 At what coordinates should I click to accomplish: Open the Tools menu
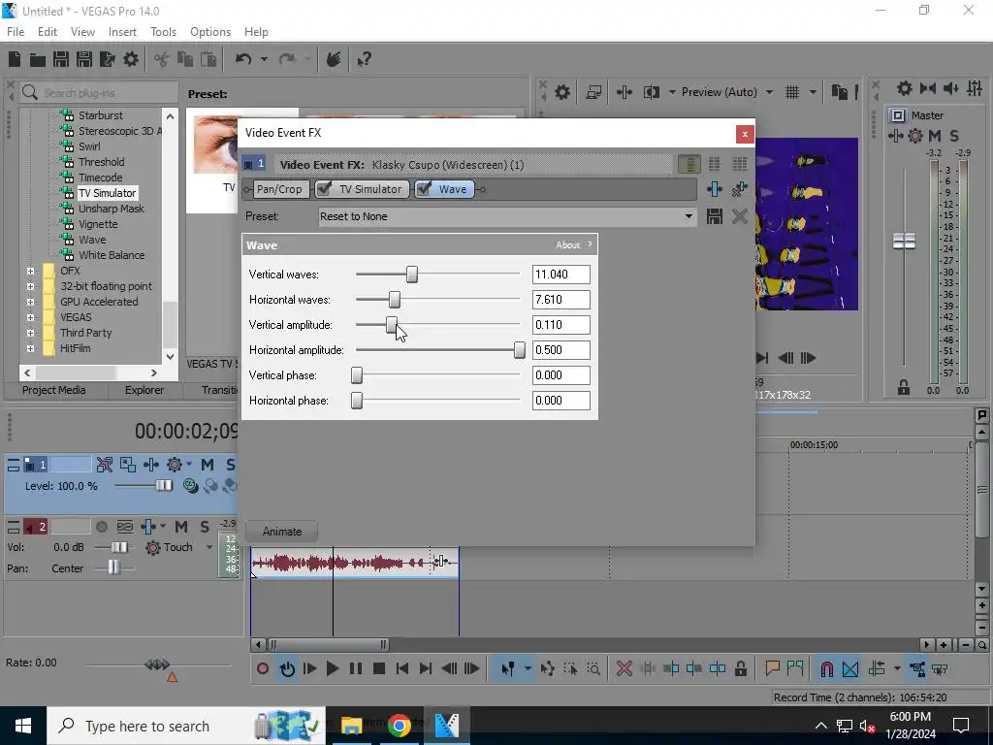[x=163, y=32]
